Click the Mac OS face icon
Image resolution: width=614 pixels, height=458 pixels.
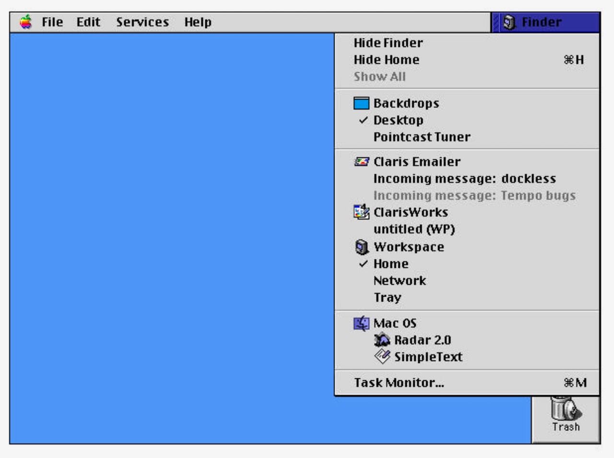(361, 323)
